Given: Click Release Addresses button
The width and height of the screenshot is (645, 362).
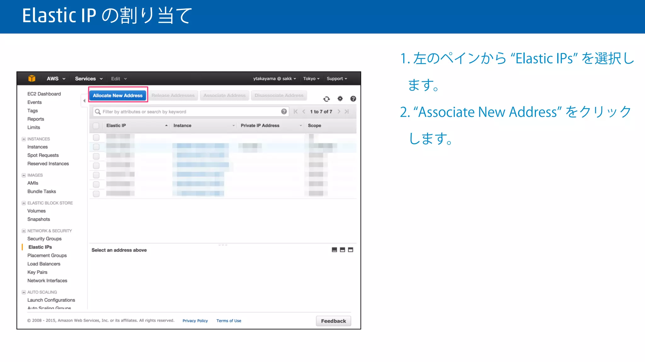Looking at the screenshot, I should tap(173, 95).
